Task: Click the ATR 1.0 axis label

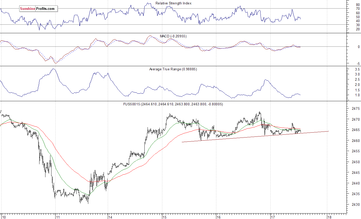Action: point(357,95)
